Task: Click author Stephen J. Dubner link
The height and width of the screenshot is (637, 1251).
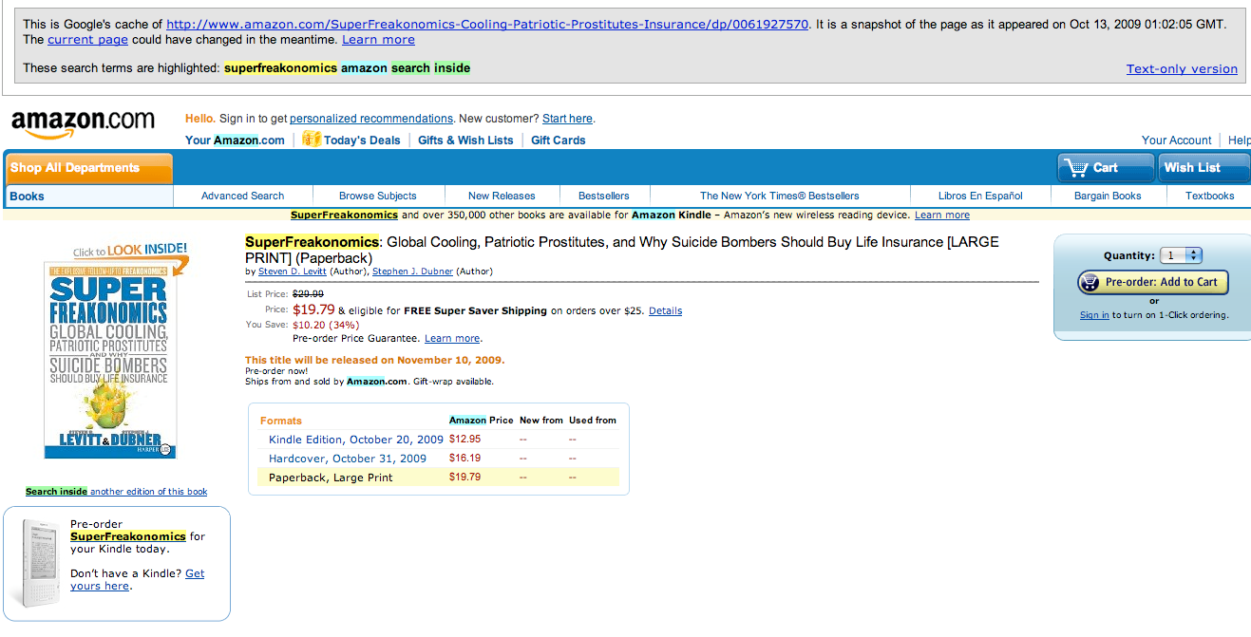Action: (x=412, y=272)
